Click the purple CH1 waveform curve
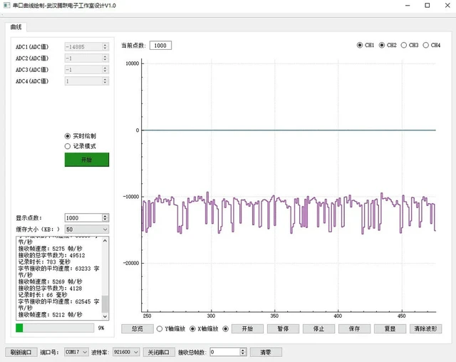456x362 pixels. pos(288,213)
